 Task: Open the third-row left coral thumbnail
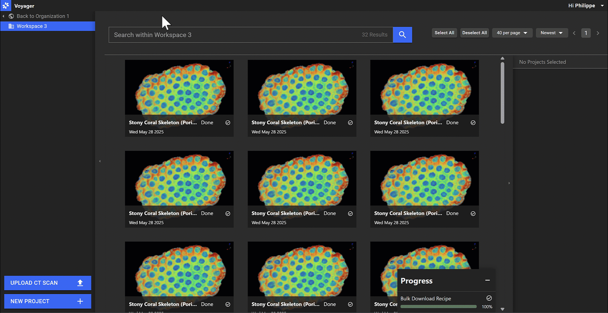(179, 269)
